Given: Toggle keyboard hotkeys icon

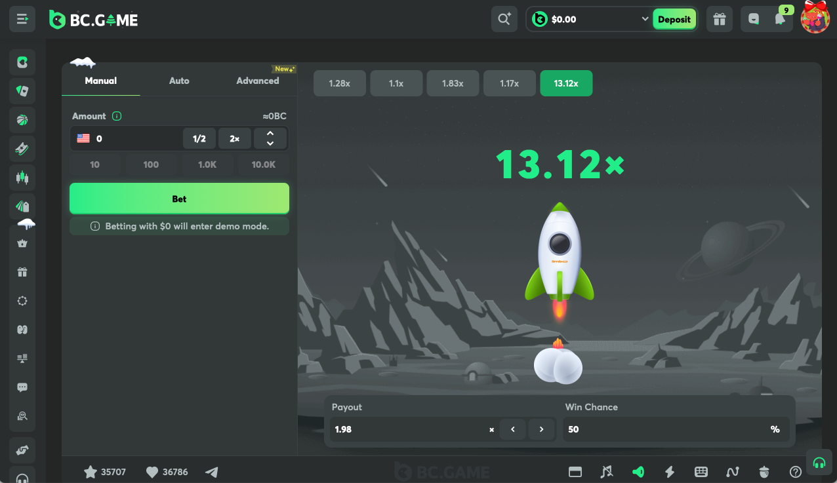Looking at the screenshot, I should click(701, 472).
